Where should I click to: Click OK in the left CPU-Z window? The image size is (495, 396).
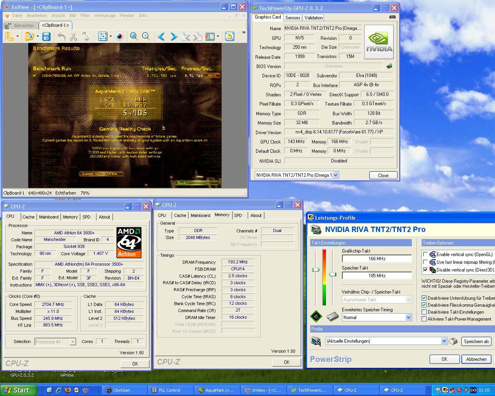click(135, 364)
